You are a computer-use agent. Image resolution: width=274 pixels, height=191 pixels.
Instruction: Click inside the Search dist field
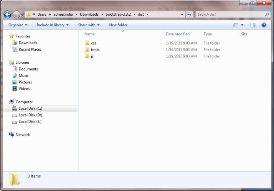(230, 15)
